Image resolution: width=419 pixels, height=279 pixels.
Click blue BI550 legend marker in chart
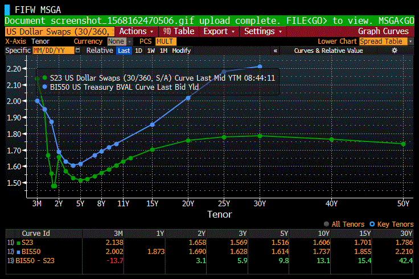coord(44,87)
